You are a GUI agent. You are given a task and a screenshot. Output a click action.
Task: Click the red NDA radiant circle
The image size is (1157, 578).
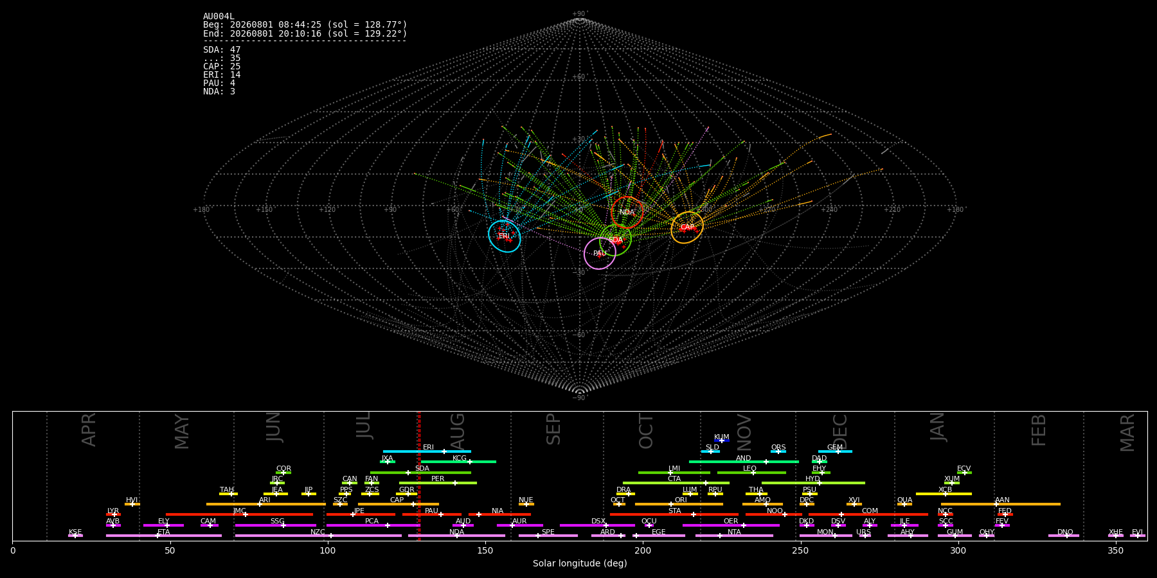tap(627, 213)
